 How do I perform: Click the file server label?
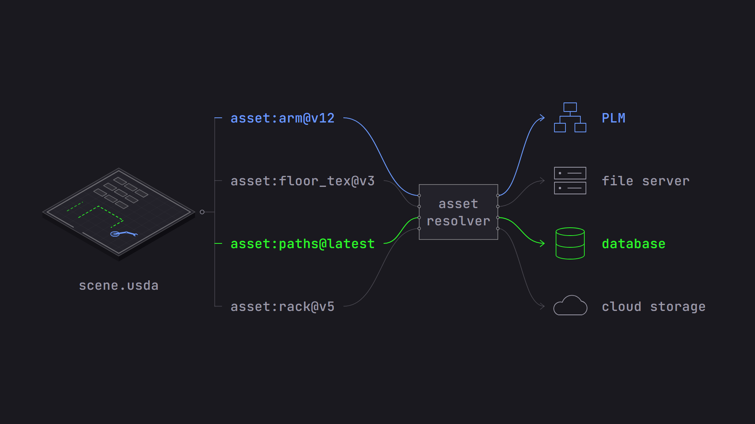[646, 181]
